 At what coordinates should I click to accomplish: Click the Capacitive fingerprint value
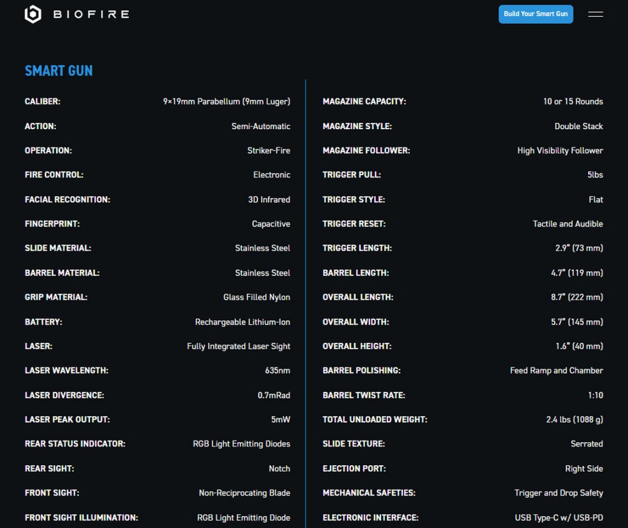click(271, 224)
